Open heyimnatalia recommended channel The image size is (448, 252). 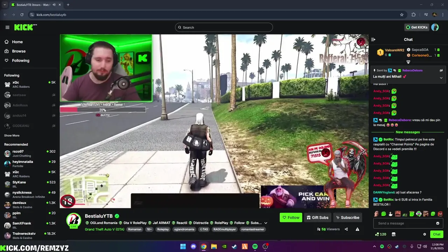[x=30, y=164]
